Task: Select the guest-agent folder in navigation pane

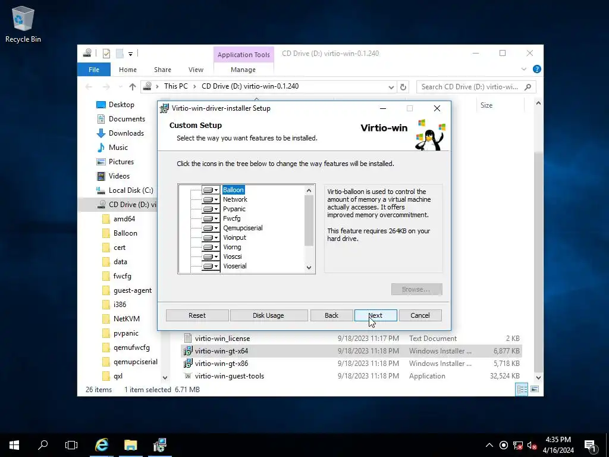Action: coord(133,290)
